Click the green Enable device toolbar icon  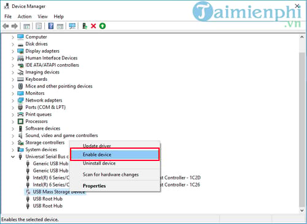pyautogui.click(x=103, y=26)
